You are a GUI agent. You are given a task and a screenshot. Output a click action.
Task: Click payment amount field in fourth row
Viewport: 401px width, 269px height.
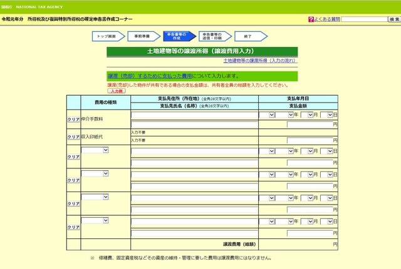click(310, 186)
